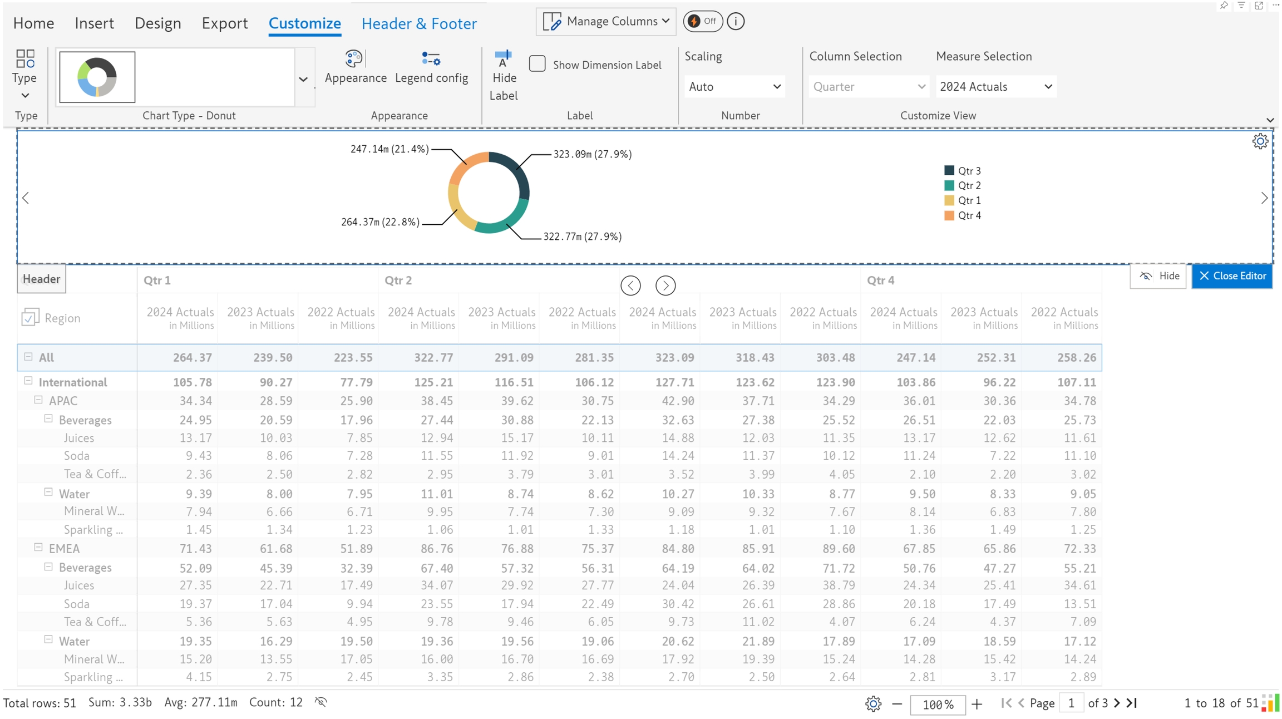Click next arrow on chart carousel
The image size is (1282, 719).
coord(1264,198)
